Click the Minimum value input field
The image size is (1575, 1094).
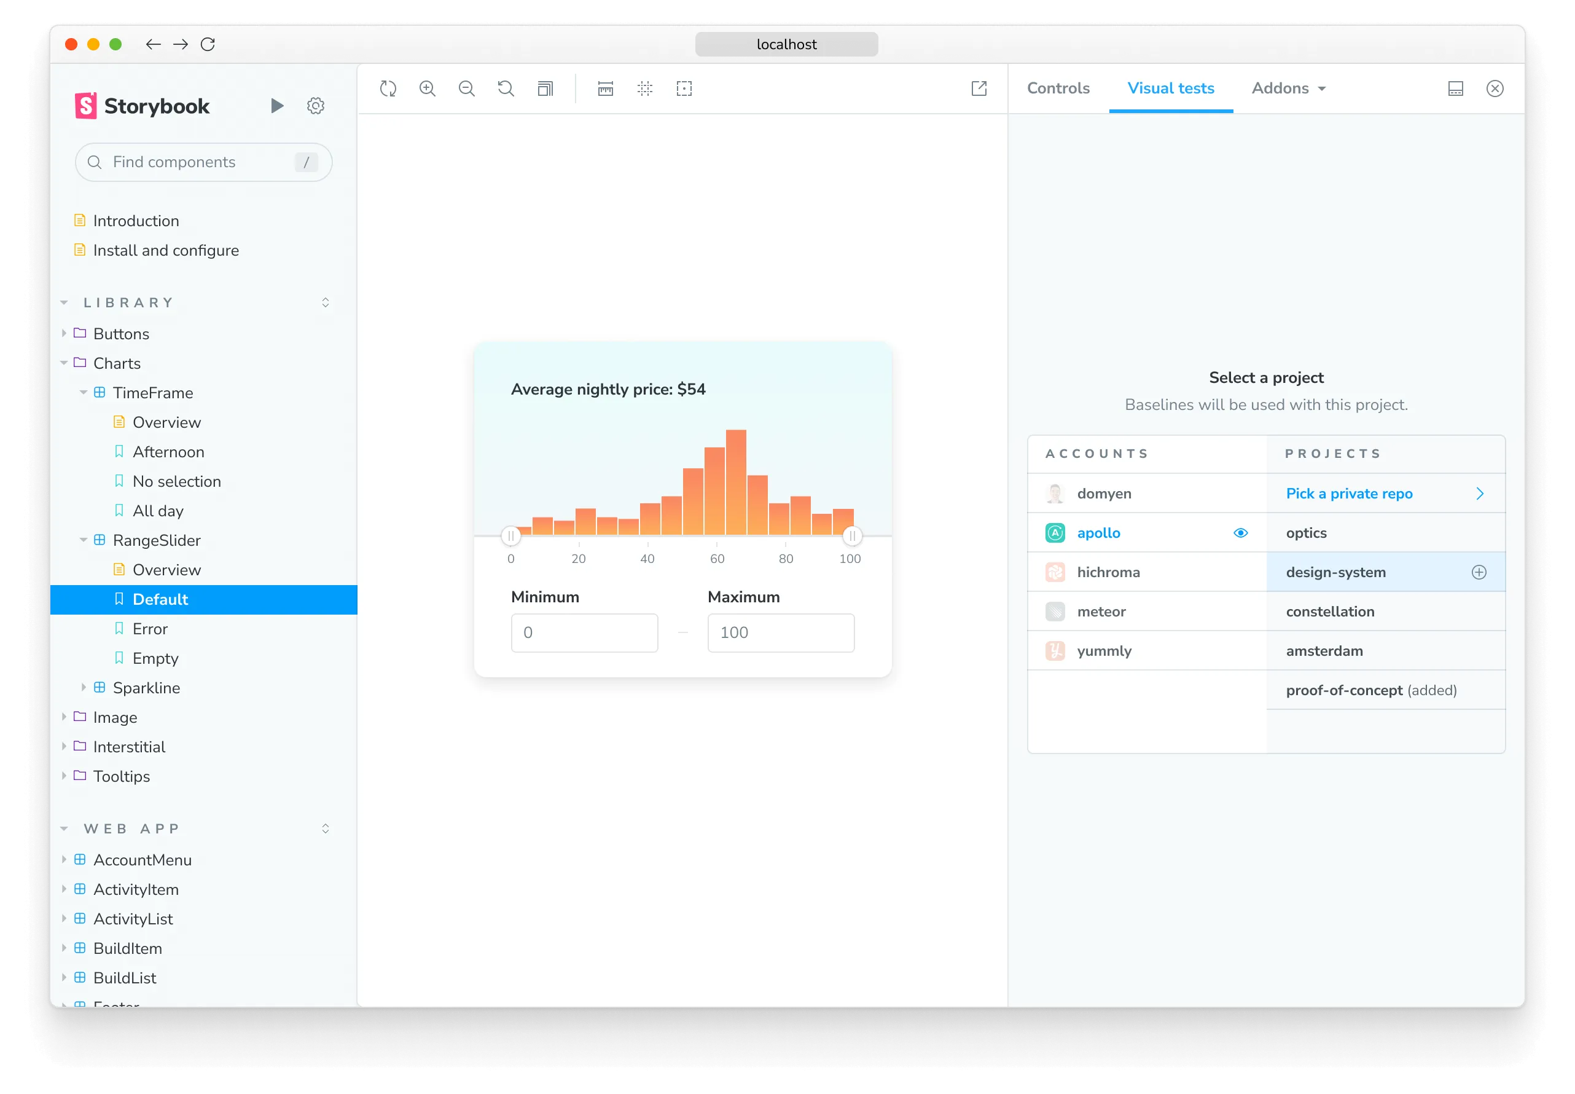(584, 632)
